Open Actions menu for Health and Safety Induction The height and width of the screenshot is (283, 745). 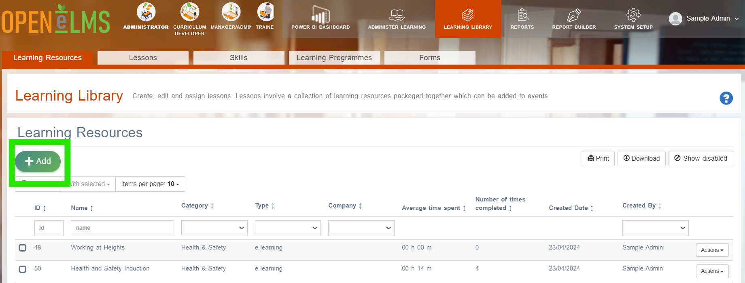(x=712, y=271)
